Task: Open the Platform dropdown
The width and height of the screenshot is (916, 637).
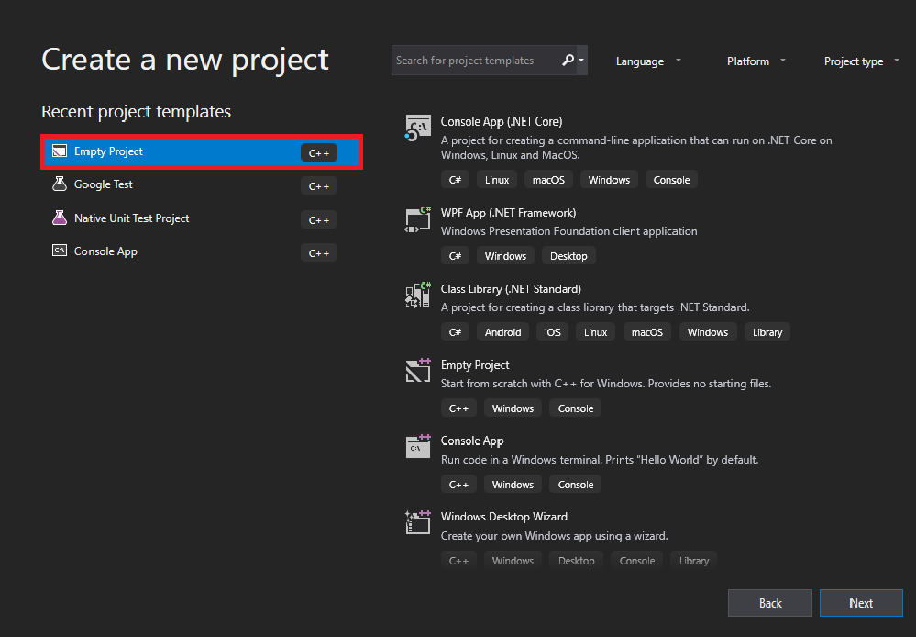Action: point(755,61)
